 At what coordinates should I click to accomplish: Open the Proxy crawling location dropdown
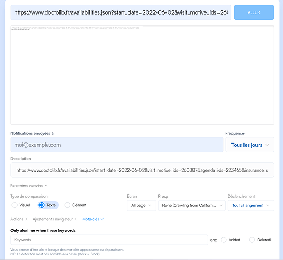pyautogui.click(x=191, y=205)
